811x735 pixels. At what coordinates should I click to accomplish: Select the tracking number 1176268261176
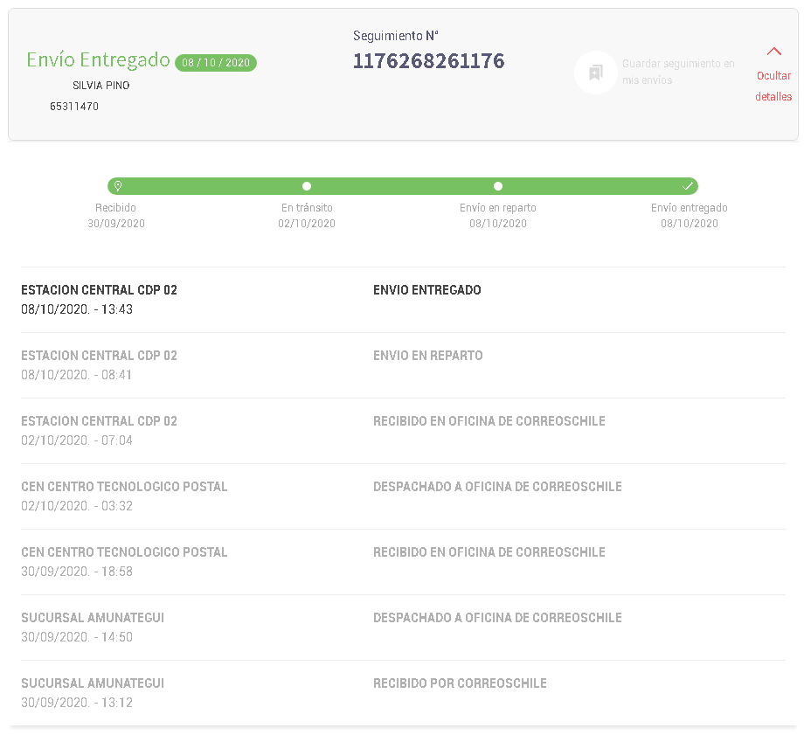pos(428,61)
